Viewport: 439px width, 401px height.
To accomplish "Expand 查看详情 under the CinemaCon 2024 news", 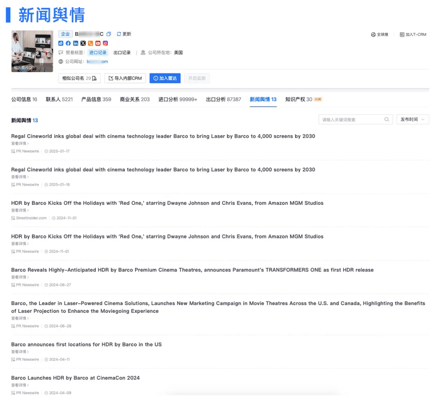I will [20, 385].
